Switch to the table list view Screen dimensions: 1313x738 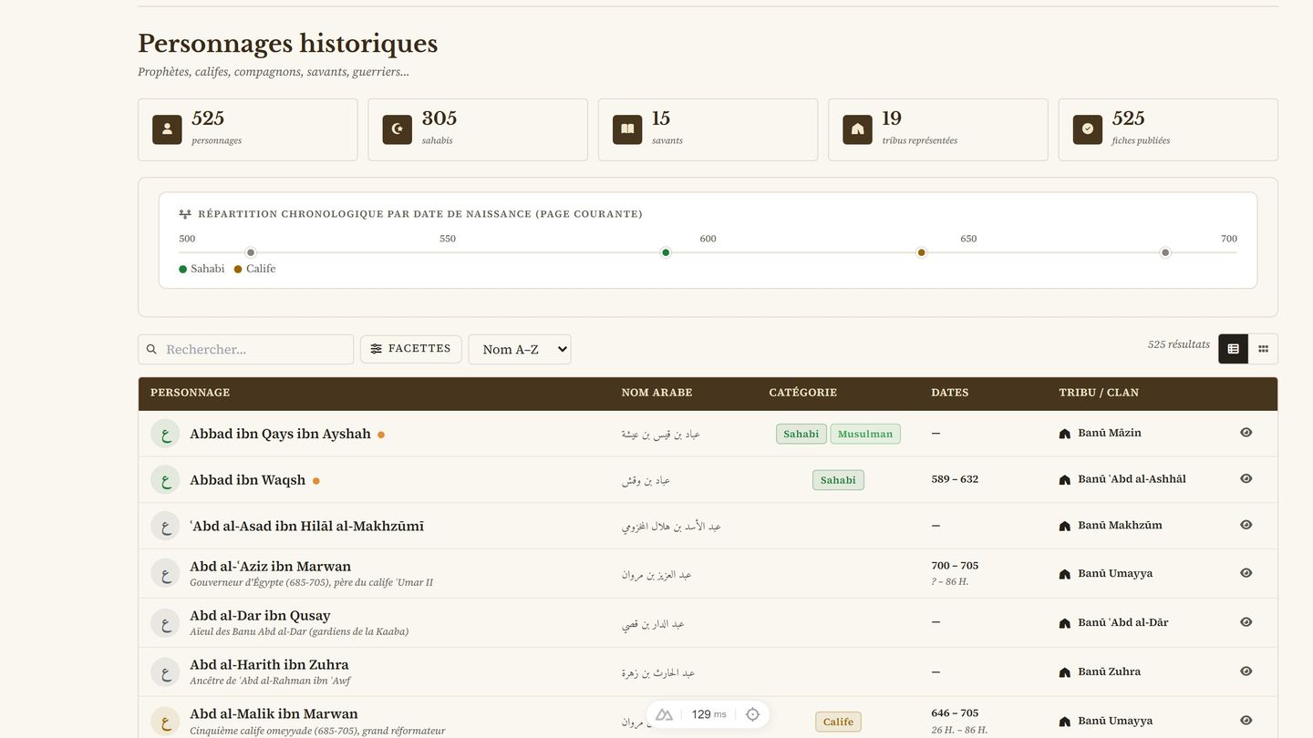(1233, 348)
